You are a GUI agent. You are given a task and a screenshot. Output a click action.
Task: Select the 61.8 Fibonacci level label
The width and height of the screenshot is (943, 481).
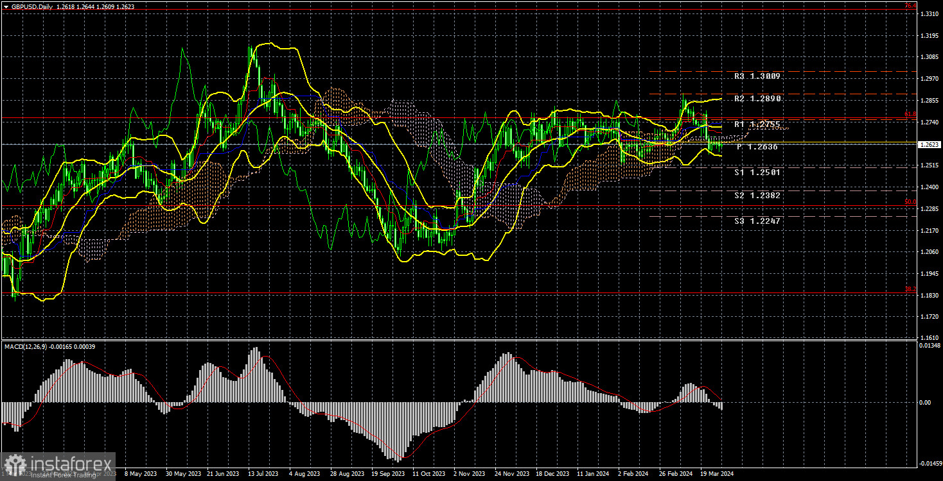click(x=910, y=114)
